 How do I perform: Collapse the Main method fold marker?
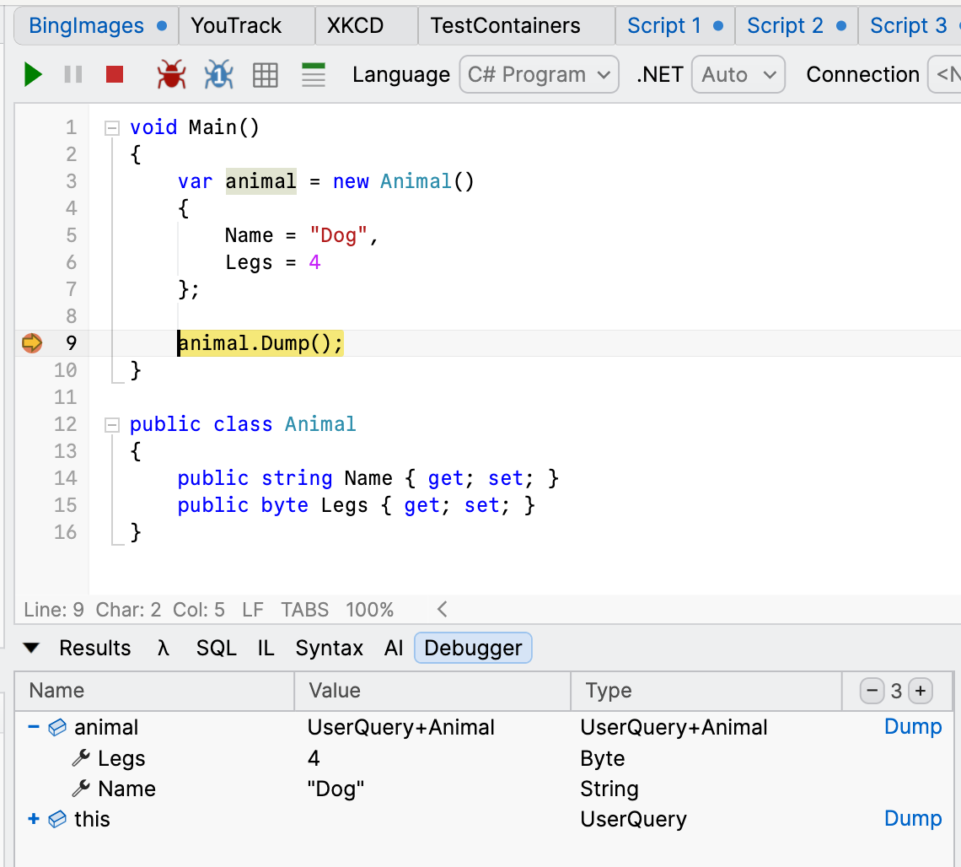coord(111,127)
